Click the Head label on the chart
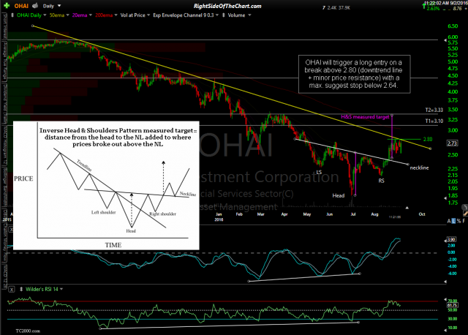 [339, 195]
